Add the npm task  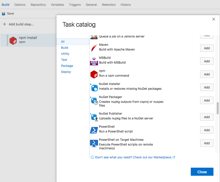[207, 74]
